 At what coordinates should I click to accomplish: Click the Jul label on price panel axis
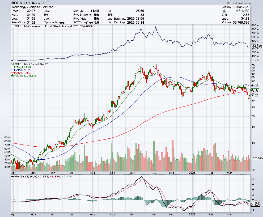click(72, 173)
